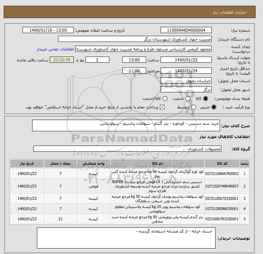Select the جزیی purchase type radio
The height and width of the screenshot is (254, 263).
214,107
